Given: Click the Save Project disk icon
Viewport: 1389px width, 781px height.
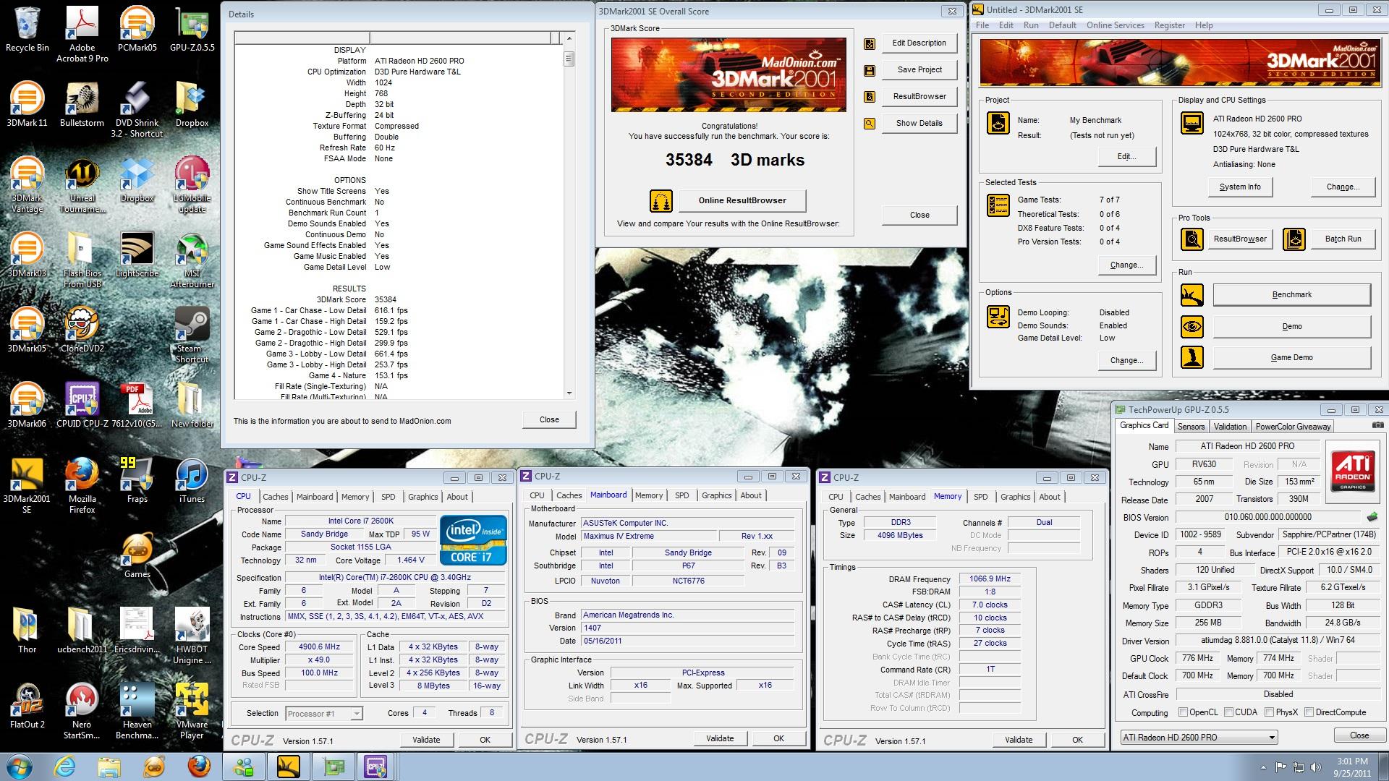Looking at the screenshot, I should click(870, 70).
